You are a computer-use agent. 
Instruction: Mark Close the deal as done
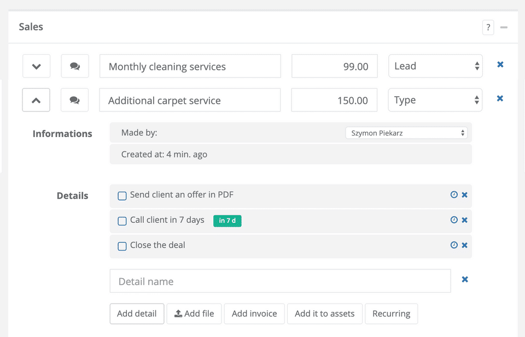point(122,246)
